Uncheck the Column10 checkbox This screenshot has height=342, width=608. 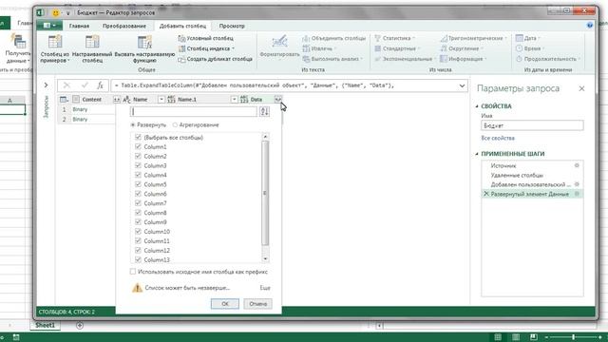[x=138, y=232]
